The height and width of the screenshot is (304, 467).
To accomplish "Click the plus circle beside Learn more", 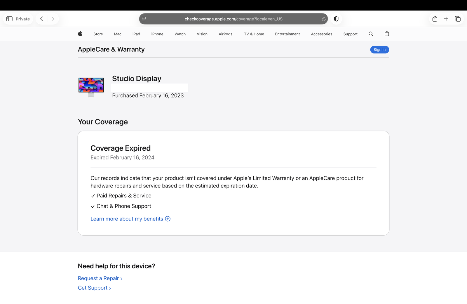I will coord(168,219).
